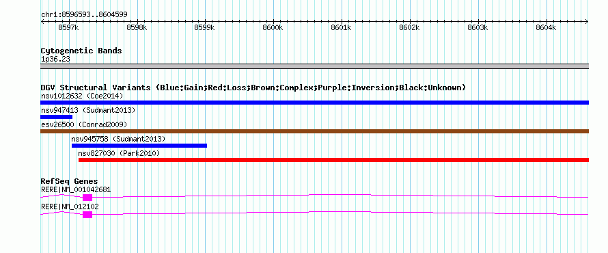The width and height of the screenshot is (608, 253).
Task: Open variant label esv26500 (Conrad2009)
Action: coord(84,124)
